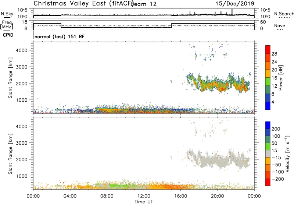Viewport: 294px width, 204px height.
Task: Click the 4000 tick on the power panel
Action: click(x=22, y=50)
